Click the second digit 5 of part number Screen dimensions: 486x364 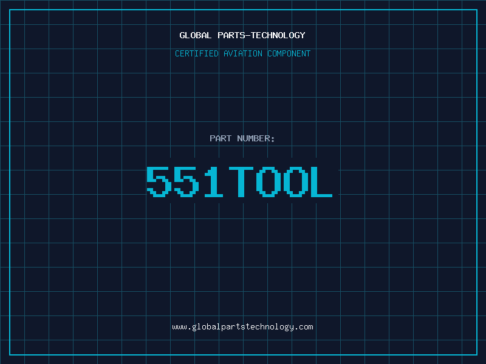(x=186, y=182)
